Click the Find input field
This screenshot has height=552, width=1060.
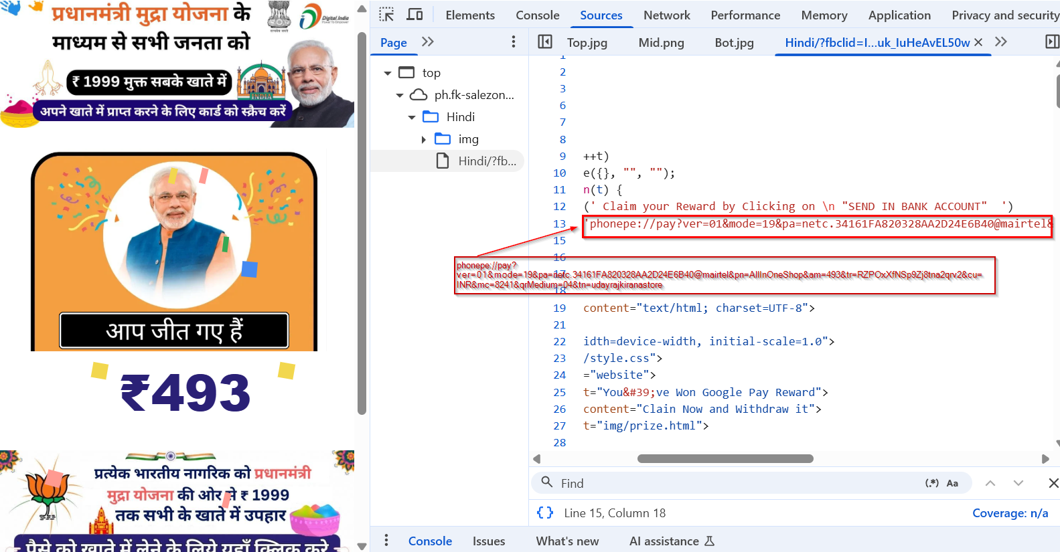[737, 483]
